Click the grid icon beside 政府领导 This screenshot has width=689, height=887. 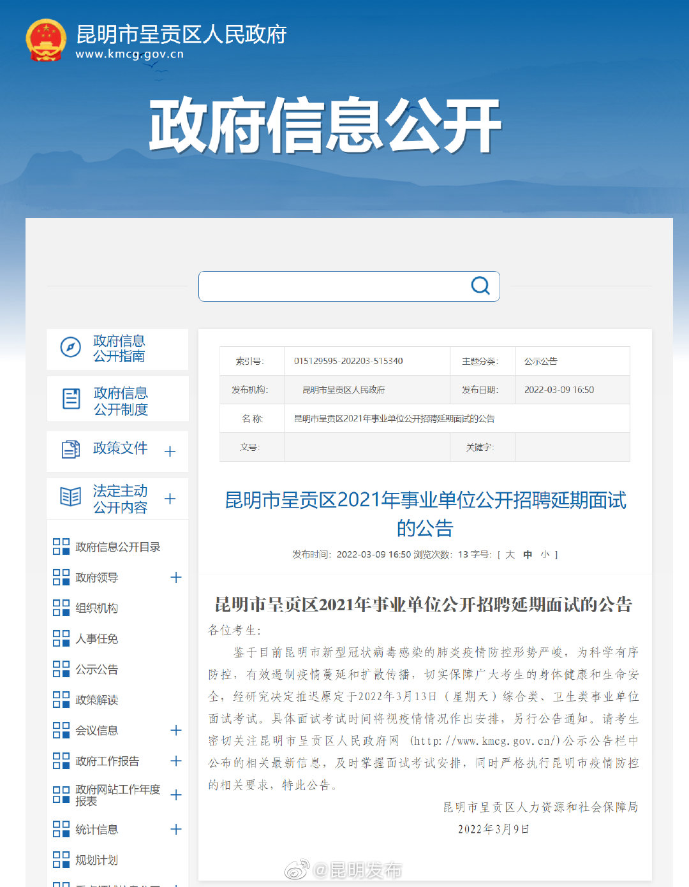click(x=61, y=577)
